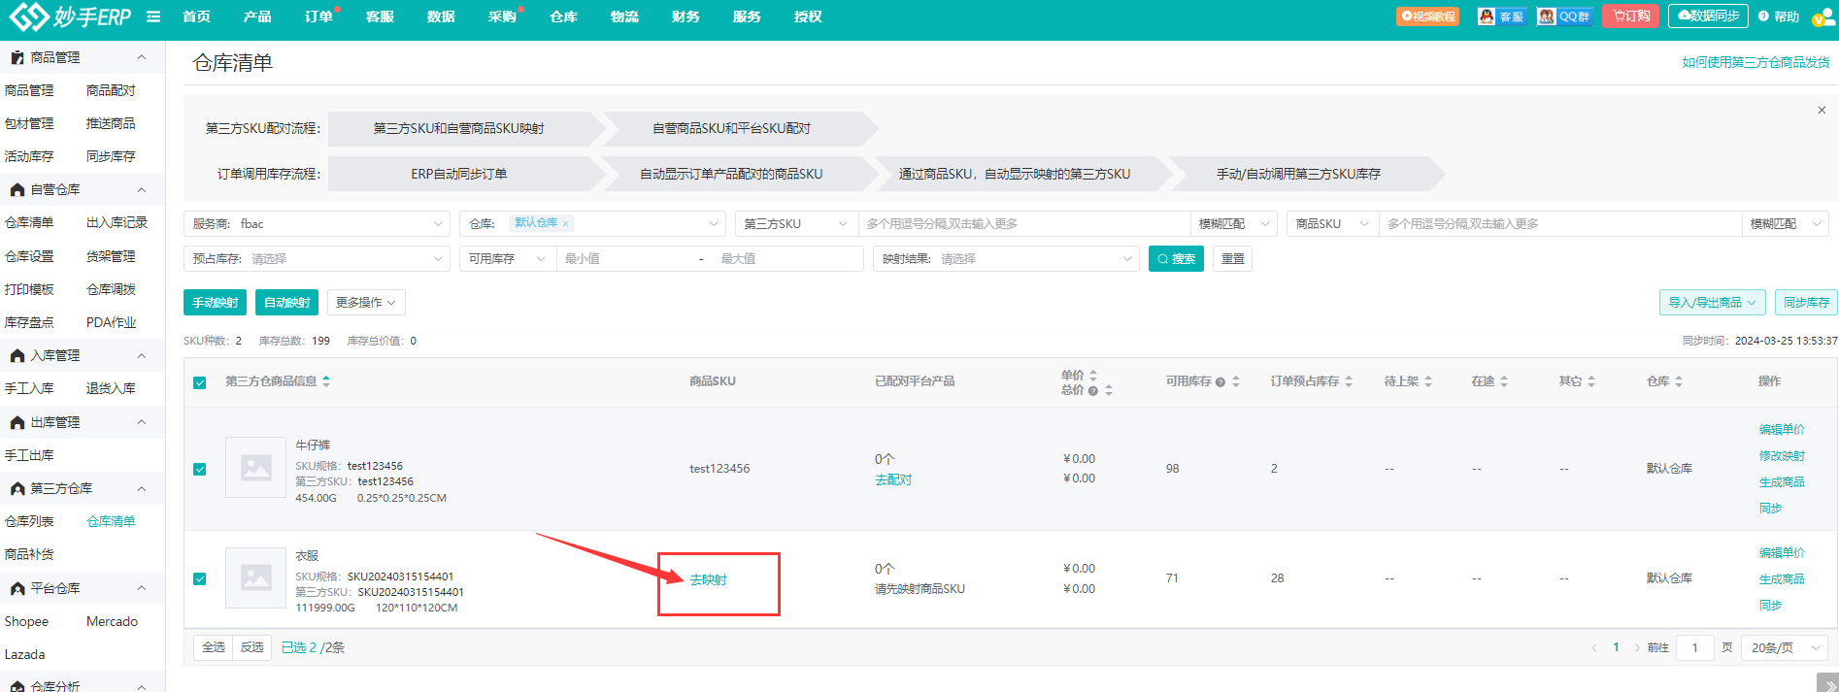
Task: Open the 仓库 menu in the top navigation
Action: [x=564, y=16]
